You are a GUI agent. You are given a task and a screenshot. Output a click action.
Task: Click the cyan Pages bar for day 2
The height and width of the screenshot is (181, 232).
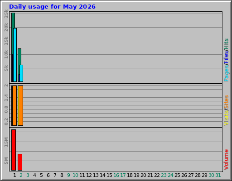pos(21,73)
